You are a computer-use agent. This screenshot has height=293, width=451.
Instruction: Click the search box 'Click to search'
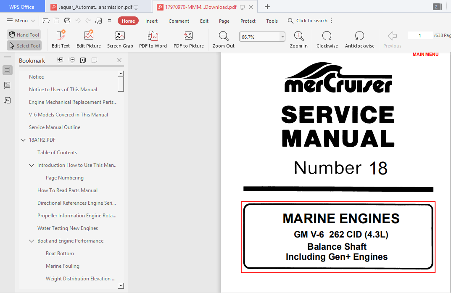[x=308, y=21]
